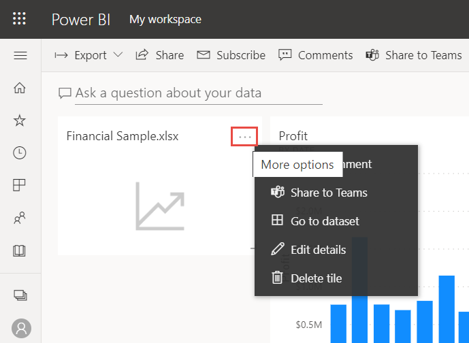
Task: Click the Share button in toolbar
Action: coord(160,55)
